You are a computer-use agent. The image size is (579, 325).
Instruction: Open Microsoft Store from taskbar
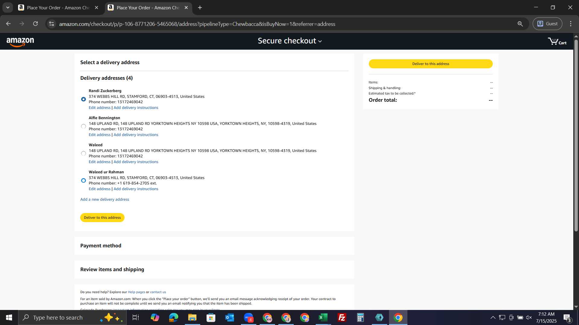point(211,317)
